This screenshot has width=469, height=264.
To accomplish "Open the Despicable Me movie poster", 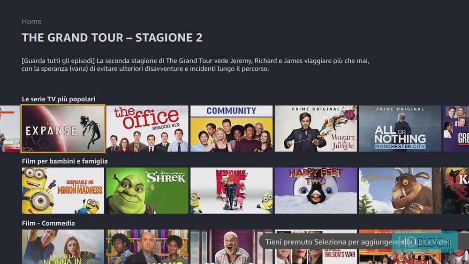I will click(232, 190).
